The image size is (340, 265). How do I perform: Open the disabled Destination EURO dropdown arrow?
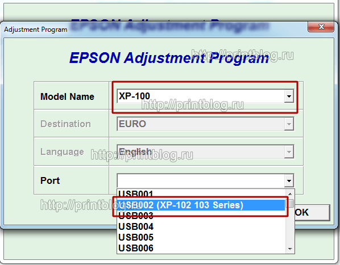[289, 124]
